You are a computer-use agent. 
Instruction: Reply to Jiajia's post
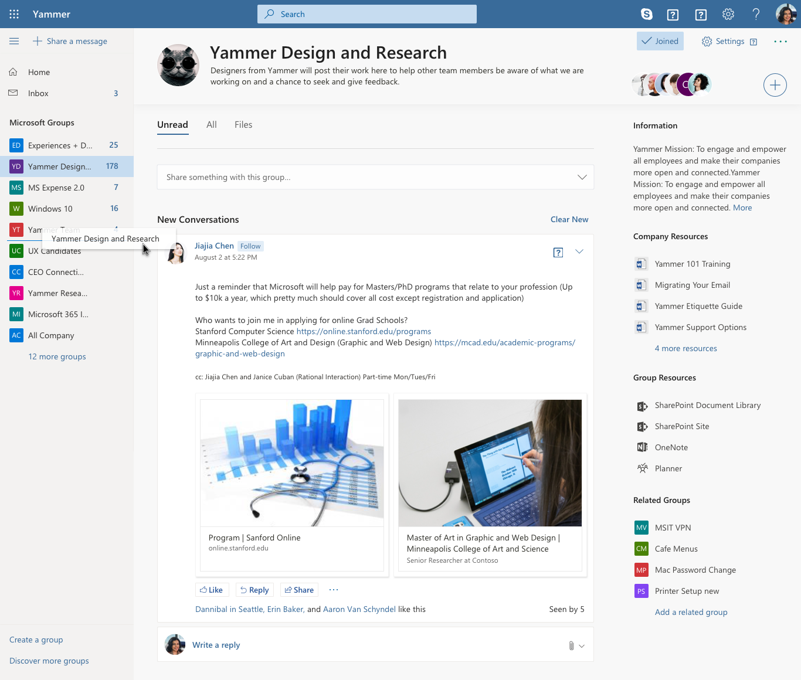click(x=254, y=590)
